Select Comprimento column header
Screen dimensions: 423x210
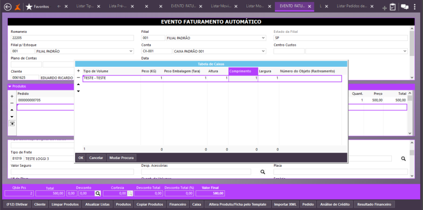coord(243,71)
